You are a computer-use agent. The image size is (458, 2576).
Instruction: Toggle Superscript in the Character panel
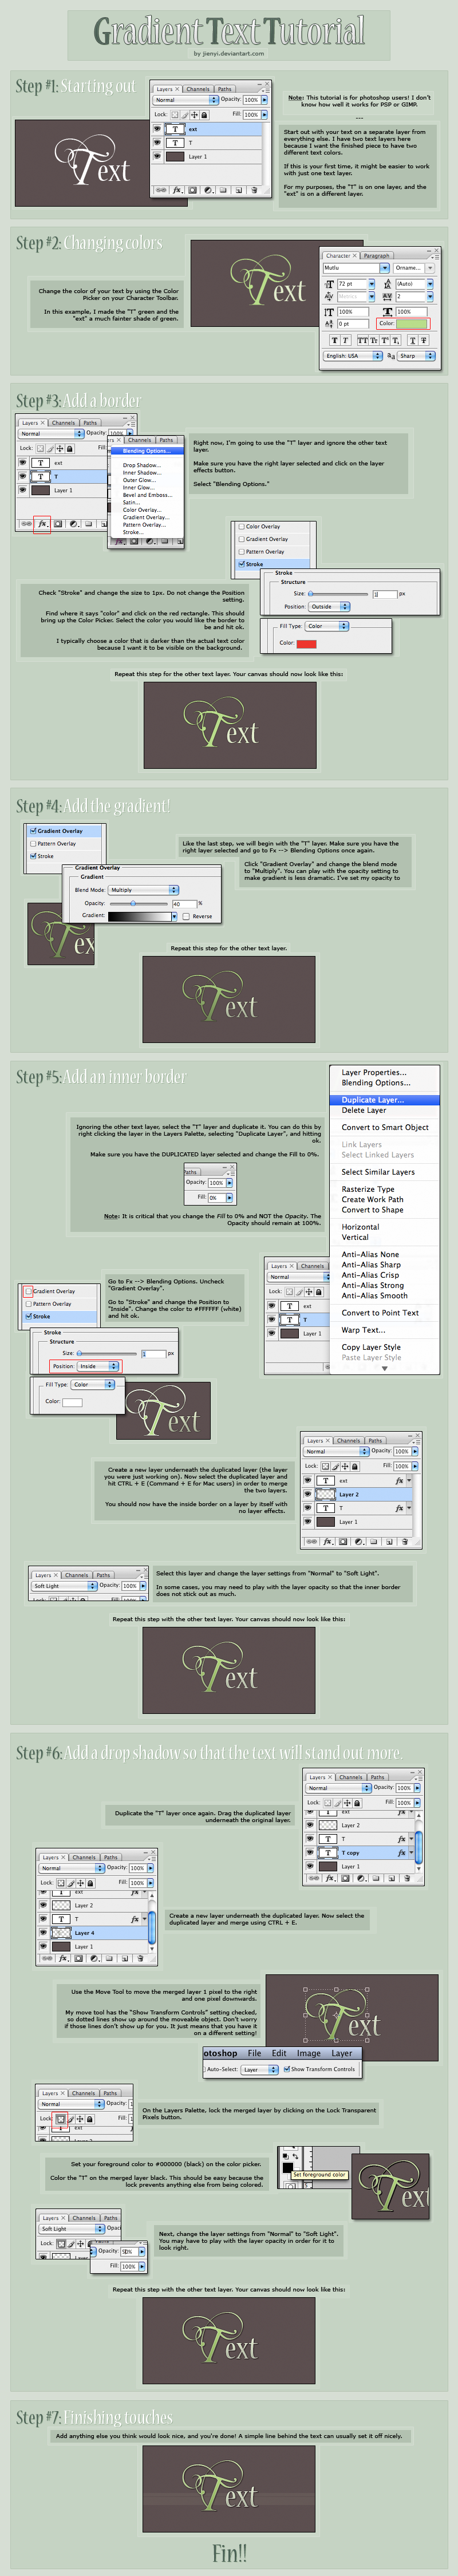385,340
